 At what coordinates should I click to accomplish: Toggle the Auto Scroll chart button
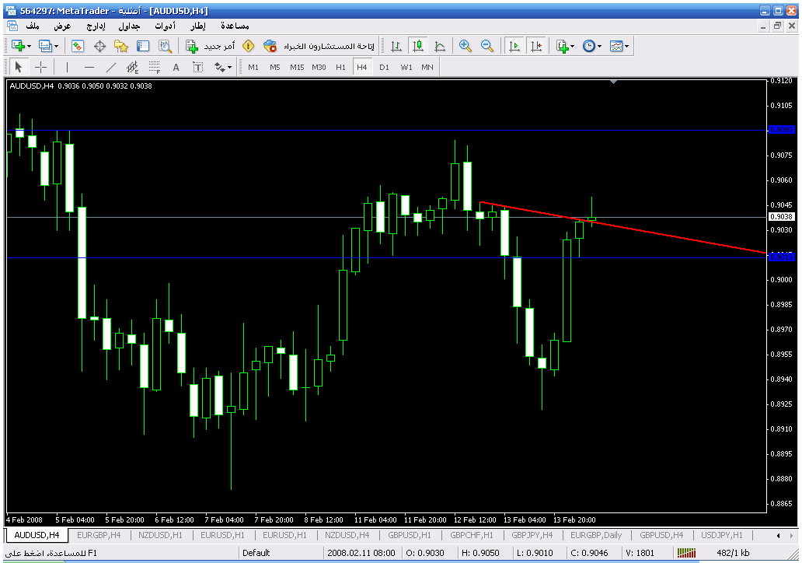click(514, 47)
